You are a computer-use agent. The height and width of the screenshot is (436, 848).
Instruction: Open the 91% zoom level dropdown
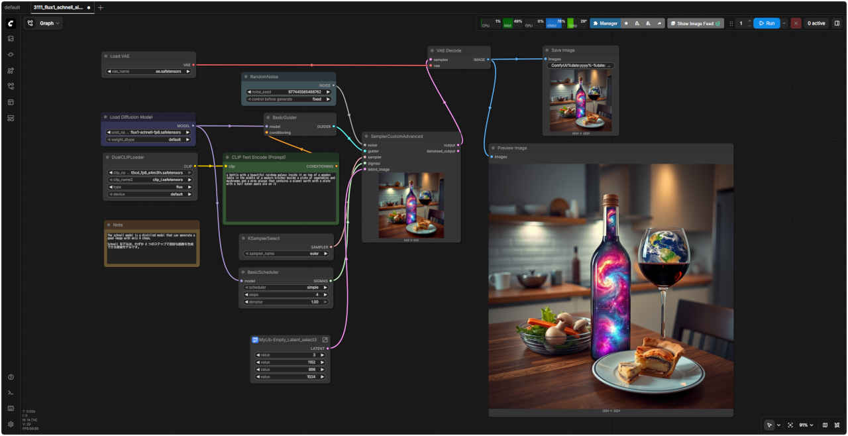806,425
